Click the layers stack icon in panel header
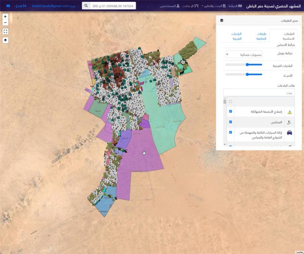The height and width of the screenshot is (254, 304). tap(221, 21)
